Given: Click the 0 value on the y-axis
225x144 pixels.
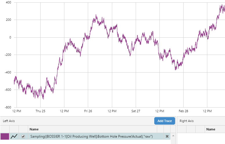Looking at the screenshot, I should pos(10,37).
